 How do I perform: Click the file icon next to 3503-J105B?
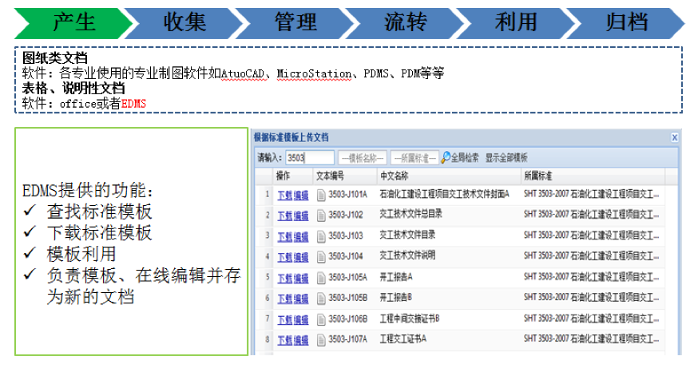pos(321,299)
